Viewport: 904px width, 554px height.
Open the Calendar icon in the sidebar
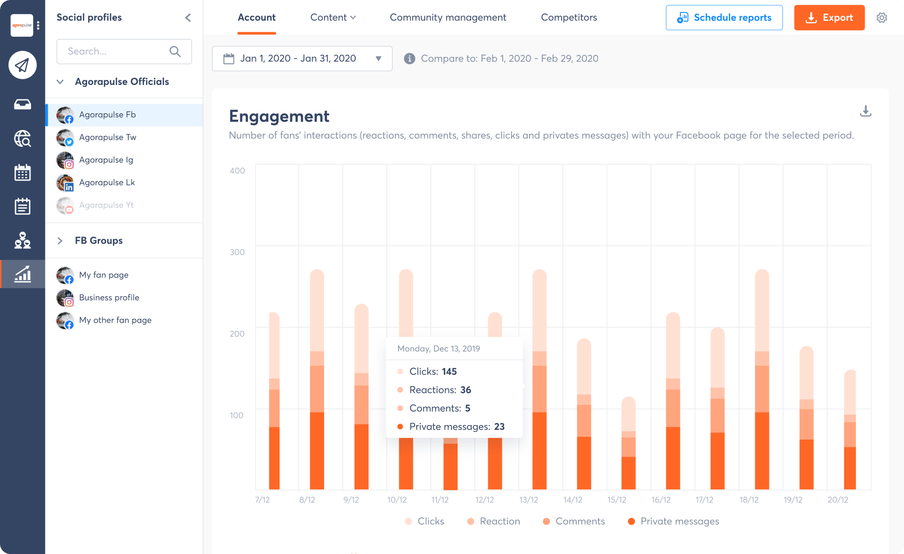click(22, 172)
